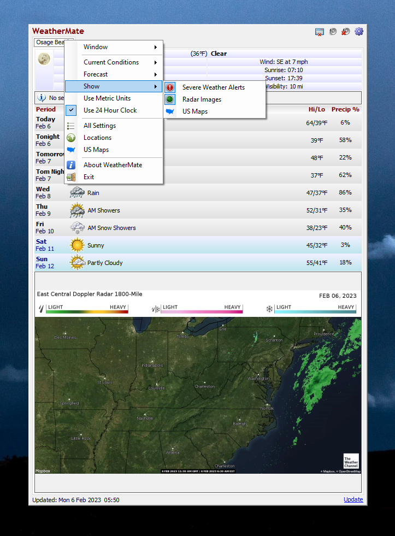Choose Exit from the menu

[x=114, y=177]
